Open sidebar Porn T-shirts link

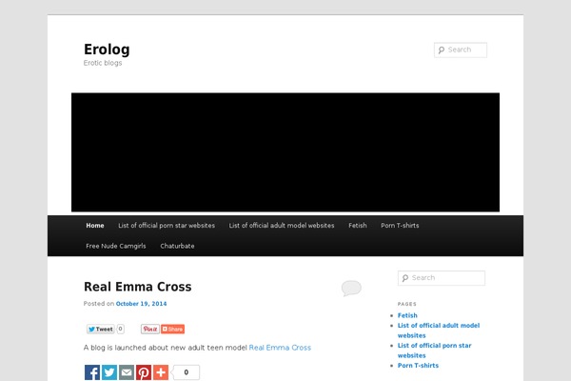point(418,366)
